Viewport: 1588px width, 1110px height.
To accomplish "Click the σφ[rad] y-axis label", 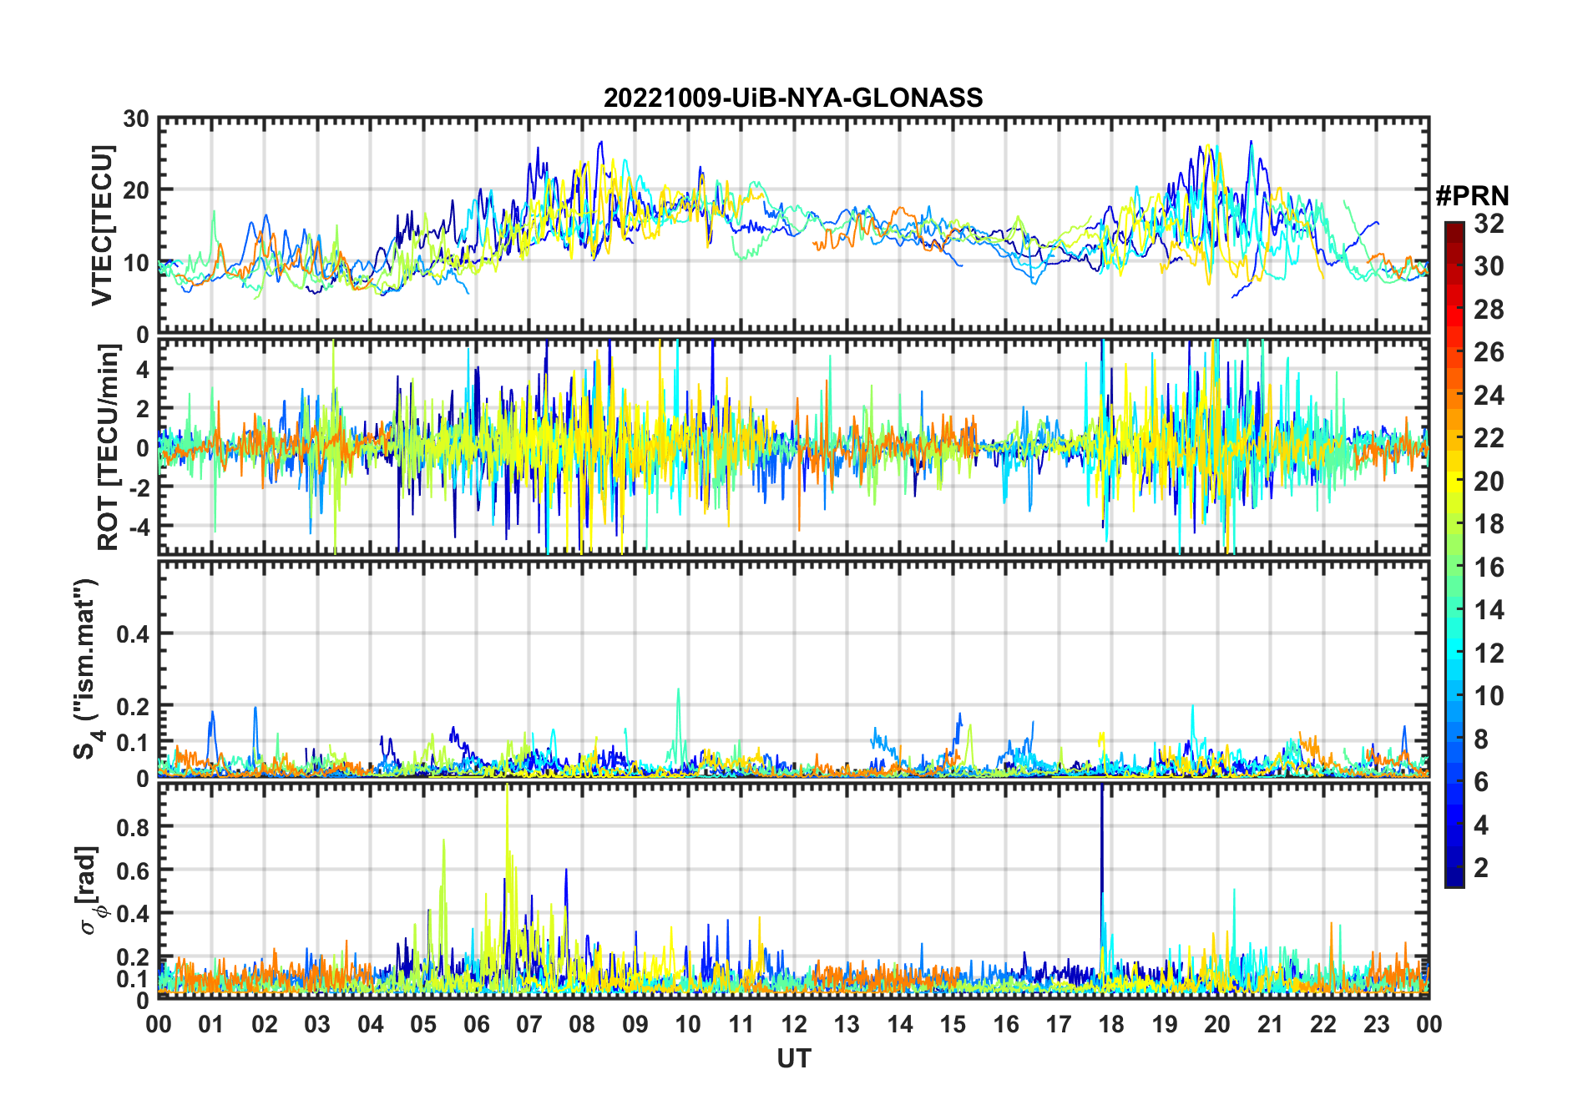I will click(90, 891).
